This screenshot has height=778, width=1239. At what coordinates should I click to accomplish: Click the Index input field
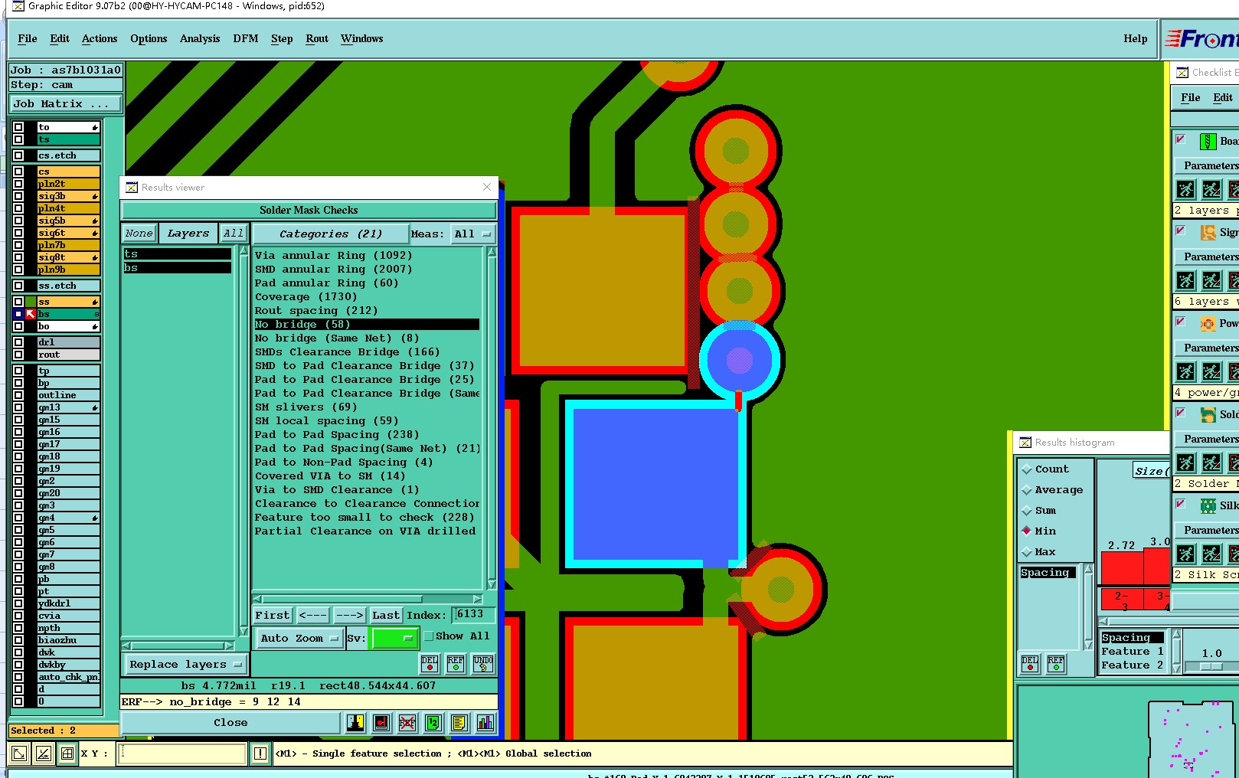(475, 615)
